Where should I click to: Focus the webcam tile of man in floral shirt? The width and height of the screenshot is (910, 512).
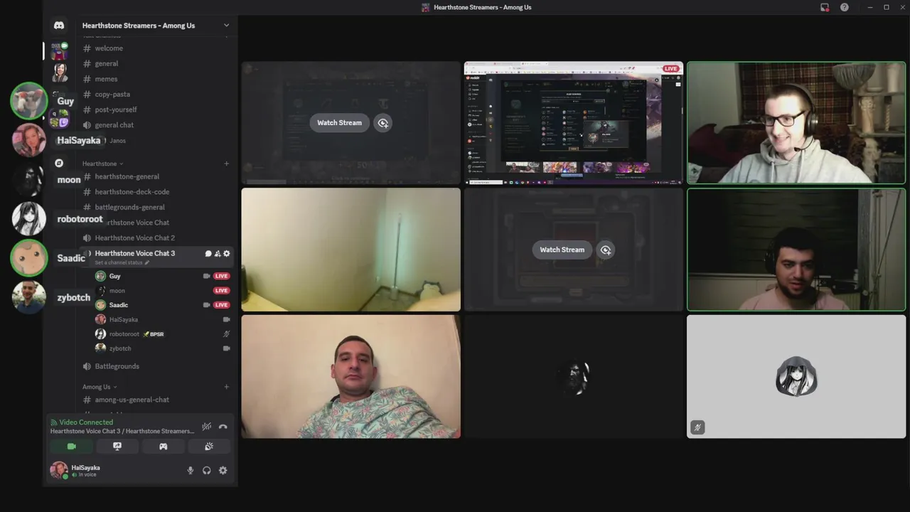click(x=350, y=377)
